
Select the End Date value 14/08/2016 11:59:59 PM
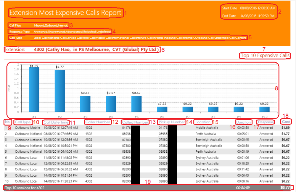257,16
